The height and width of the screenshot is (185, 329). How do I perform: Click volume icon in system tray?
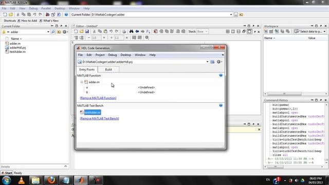coord(297,180)
